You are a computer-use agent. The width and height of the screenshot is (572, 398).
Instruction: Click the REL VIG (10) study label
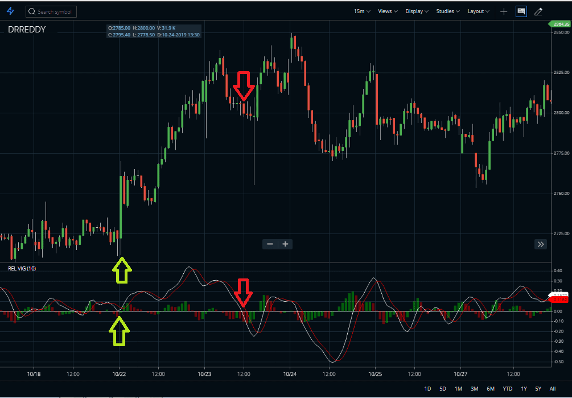[22, 269]
